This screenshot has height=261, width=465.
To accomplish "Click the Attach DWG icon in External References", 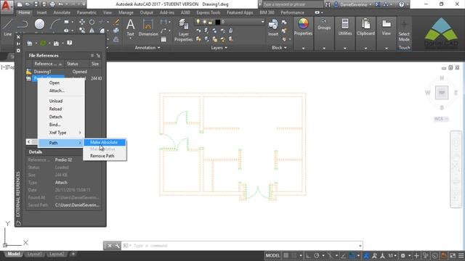I will (x=30, y=43).
